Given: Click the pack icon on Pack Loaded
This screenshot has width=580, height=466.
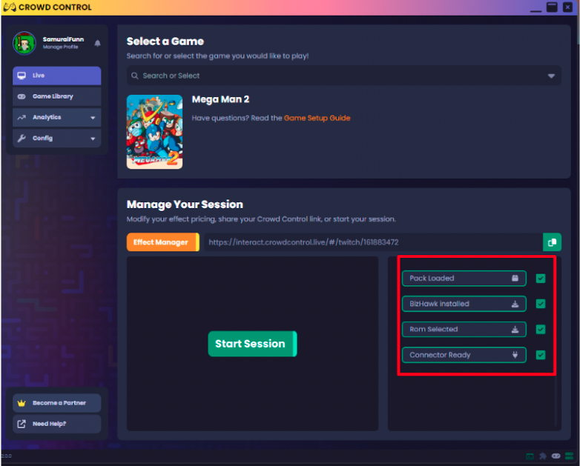Looking at the screenshot, I should tap(515, 279).
